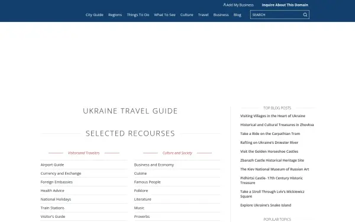The height and width of the screenshot is (222, 355).
Task: Read Zbarazh Castle Historical Heritage Site post
Action: click(272, 160)
